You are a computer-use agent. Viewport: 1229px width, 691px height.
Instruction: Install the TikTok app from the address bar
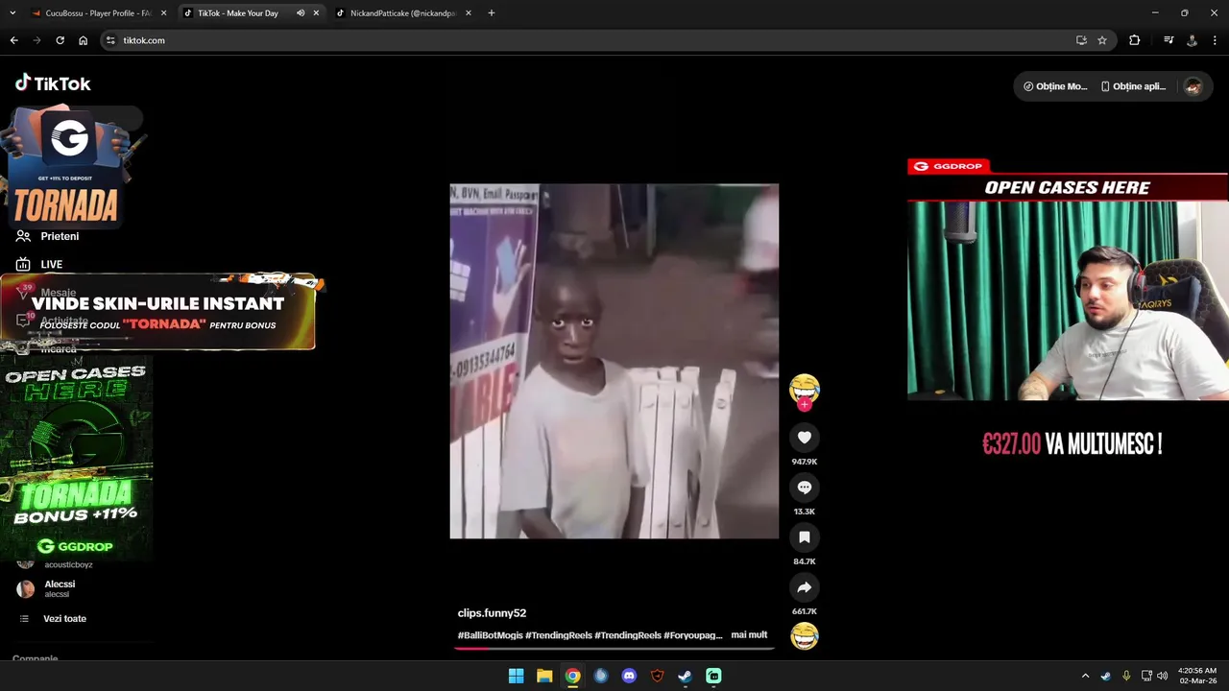pos(1081,40)
